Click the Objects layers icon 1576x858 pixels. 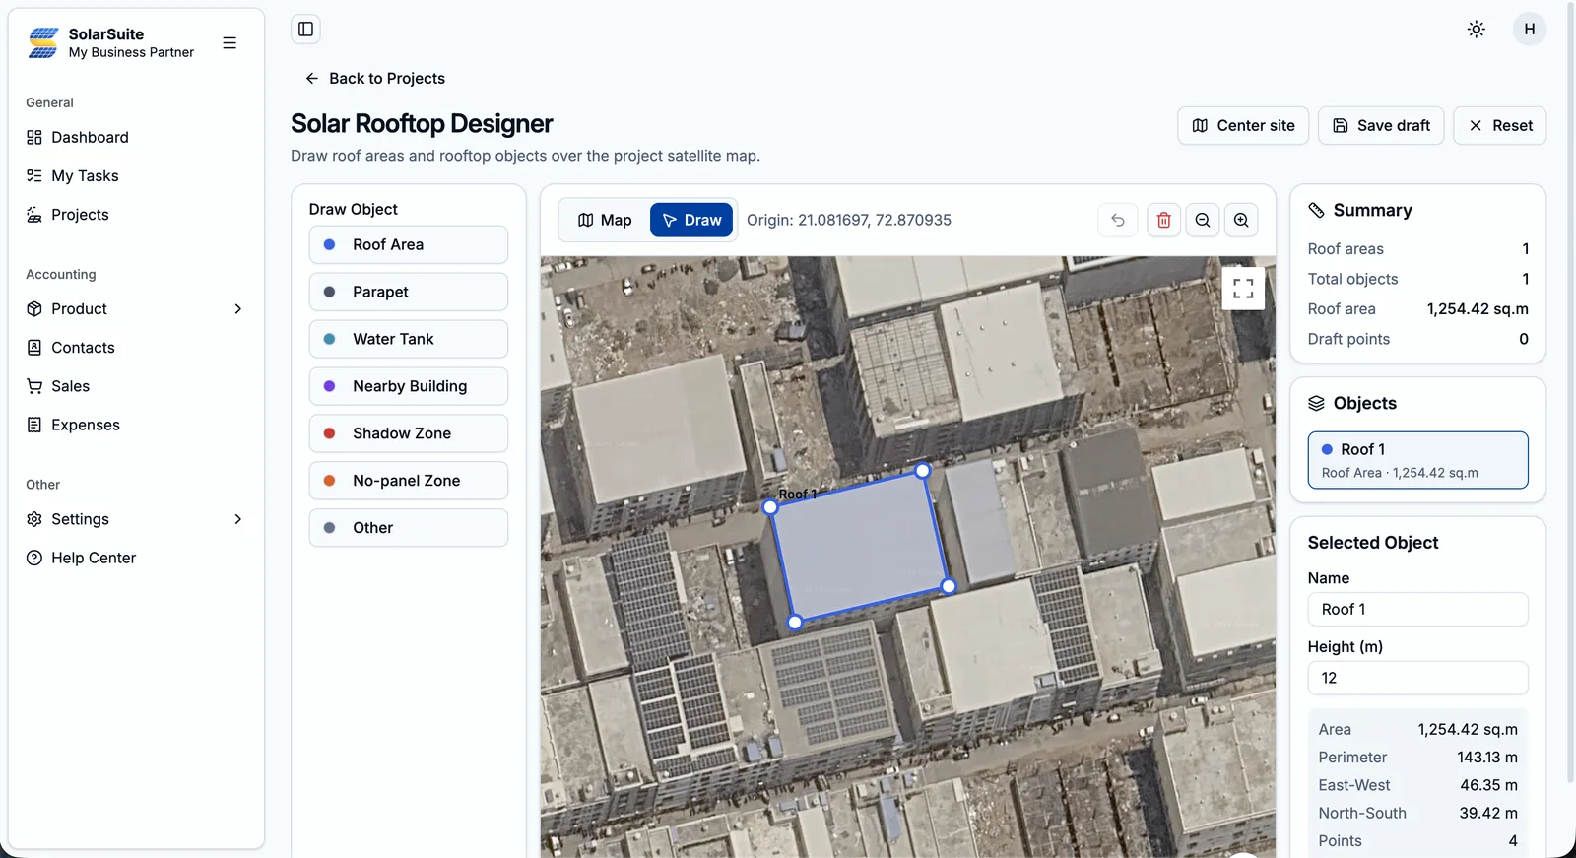1316,404
